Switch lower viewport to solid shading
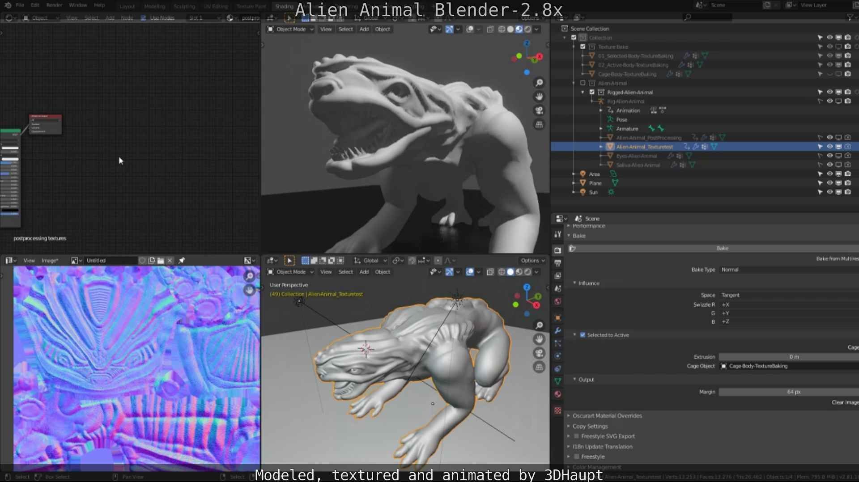This screenshot has height=482, width=859. (510, 272)
